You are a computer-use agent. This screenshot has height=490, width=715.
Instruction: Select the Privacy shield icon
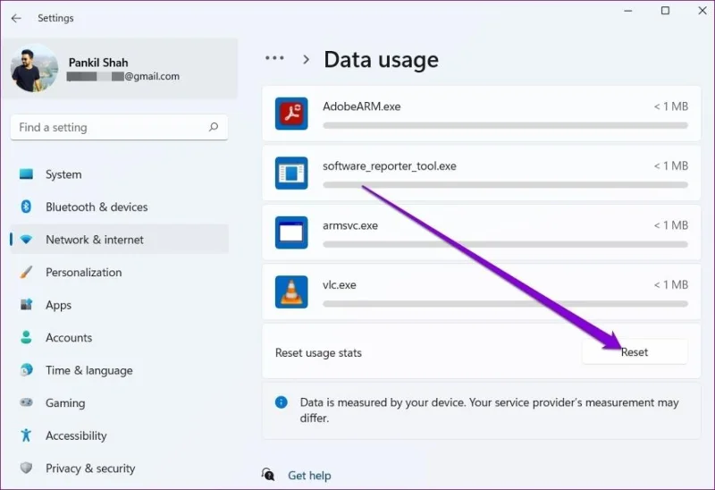(x=26, y=468)
